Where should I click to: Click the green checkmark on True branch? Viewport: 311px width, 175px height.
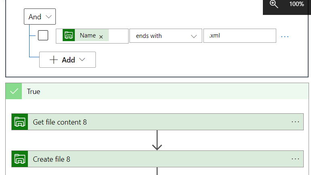click(x=14, y=91)
